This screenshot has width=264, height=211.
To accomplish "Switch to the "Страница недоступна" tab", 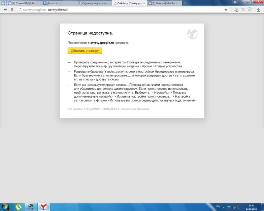I will pos(94,3).
